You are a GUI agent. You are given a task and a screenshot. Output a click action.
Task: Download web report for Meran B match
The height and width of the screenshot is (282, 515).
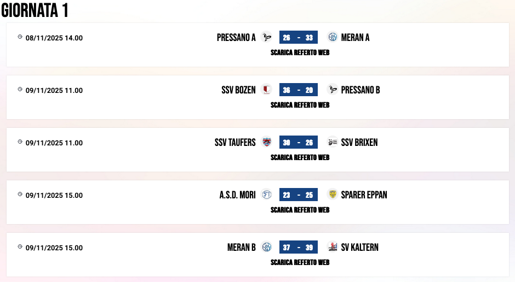click(300, 263)
